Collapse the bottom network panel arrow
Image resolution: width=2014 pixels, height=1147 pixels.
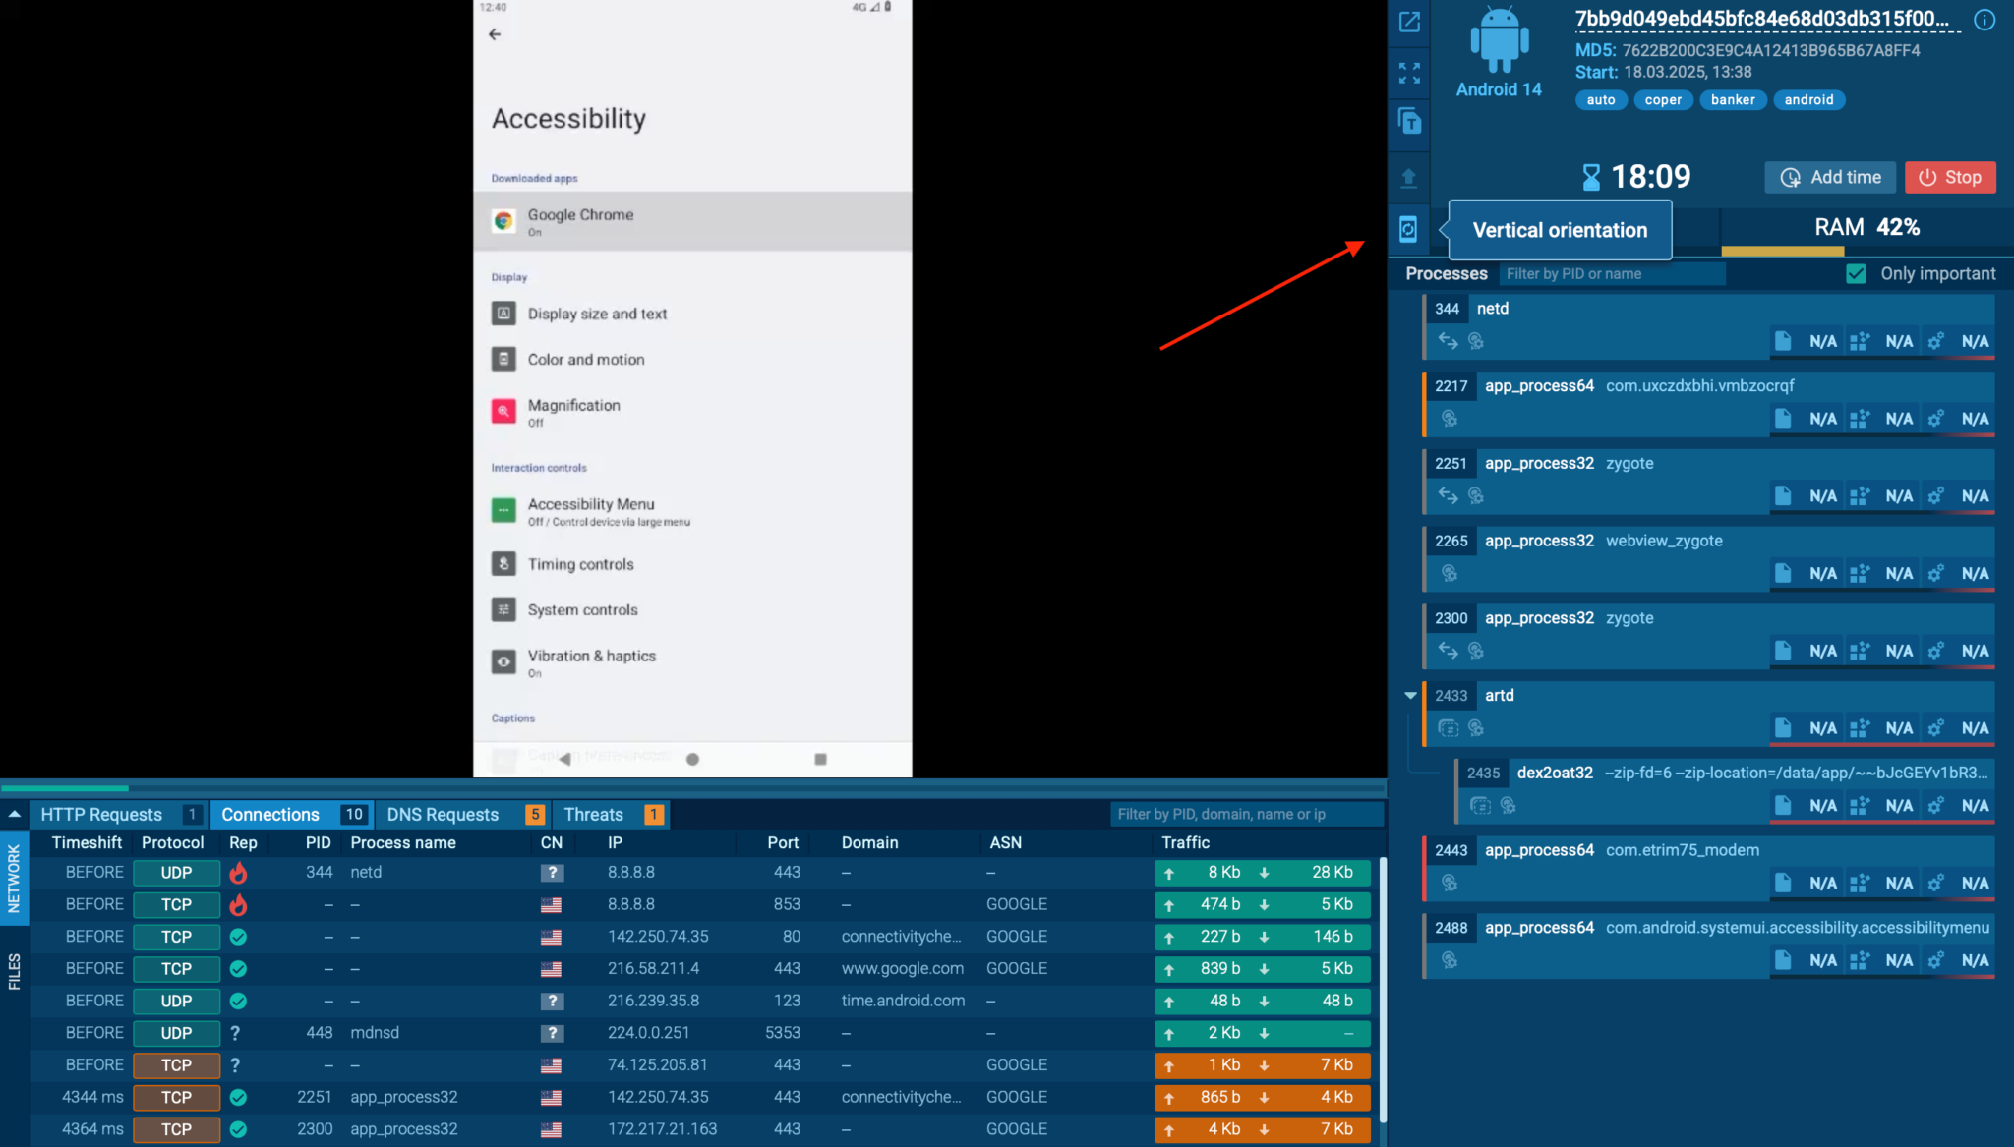(14, 814)
